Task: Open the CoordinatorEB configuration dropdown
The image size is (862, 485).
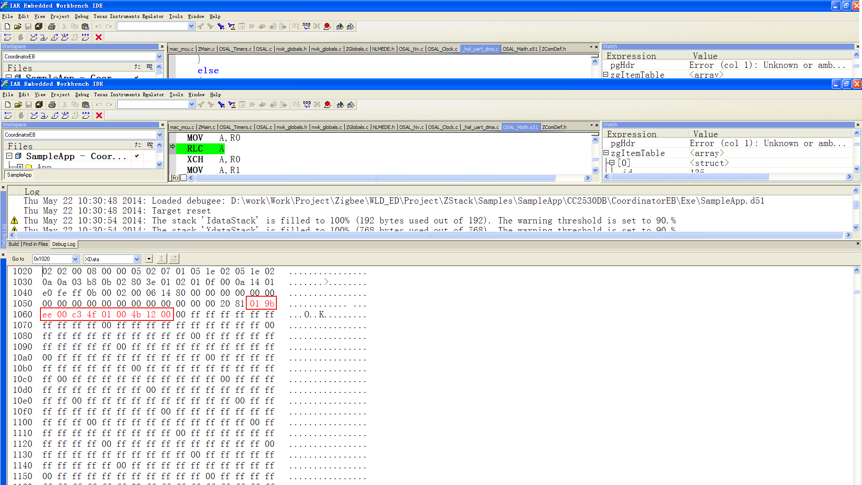Action: point(160,134)
